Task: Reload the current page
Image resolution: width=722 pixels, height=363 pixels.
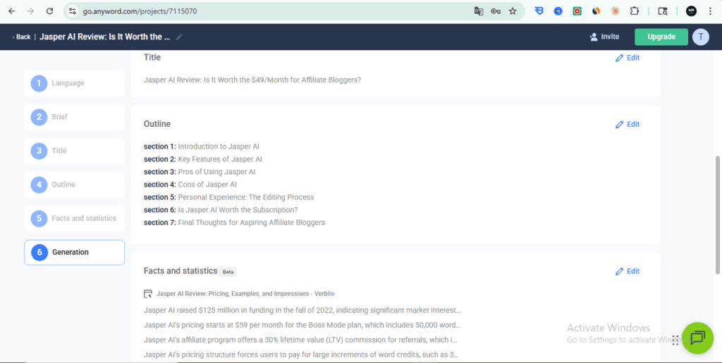Action: click(x=50, y=11)
